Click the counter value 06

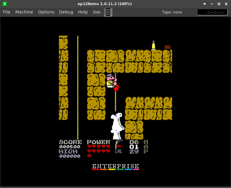click(x=134, y=142)
